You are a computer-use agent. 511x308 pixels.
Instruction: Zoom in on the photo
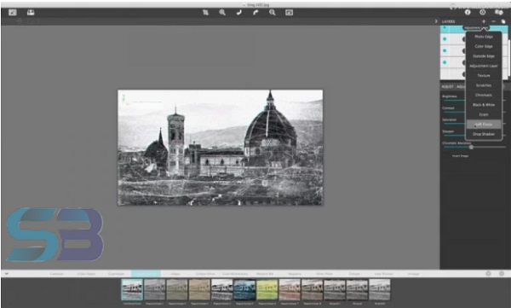pyautogui.click(x=222, y=13)
